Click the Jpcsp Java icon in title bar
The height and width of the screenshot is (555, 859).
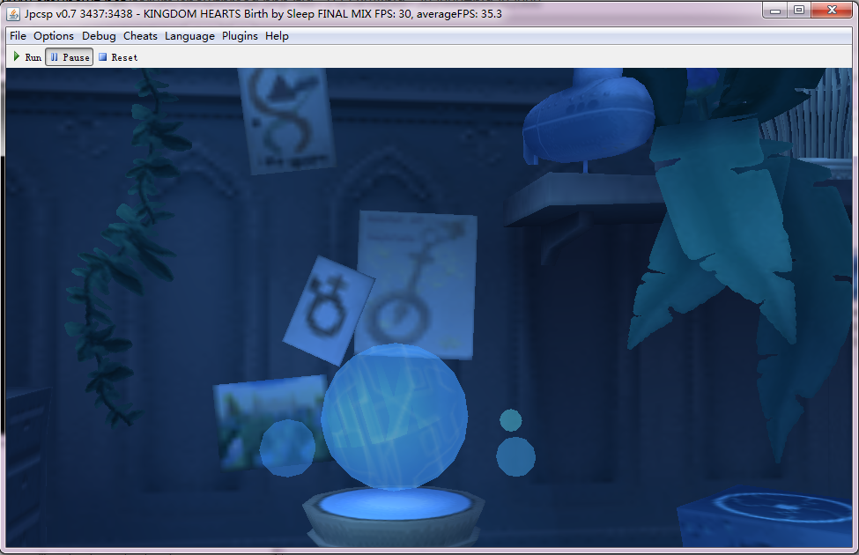click(15, 13)
